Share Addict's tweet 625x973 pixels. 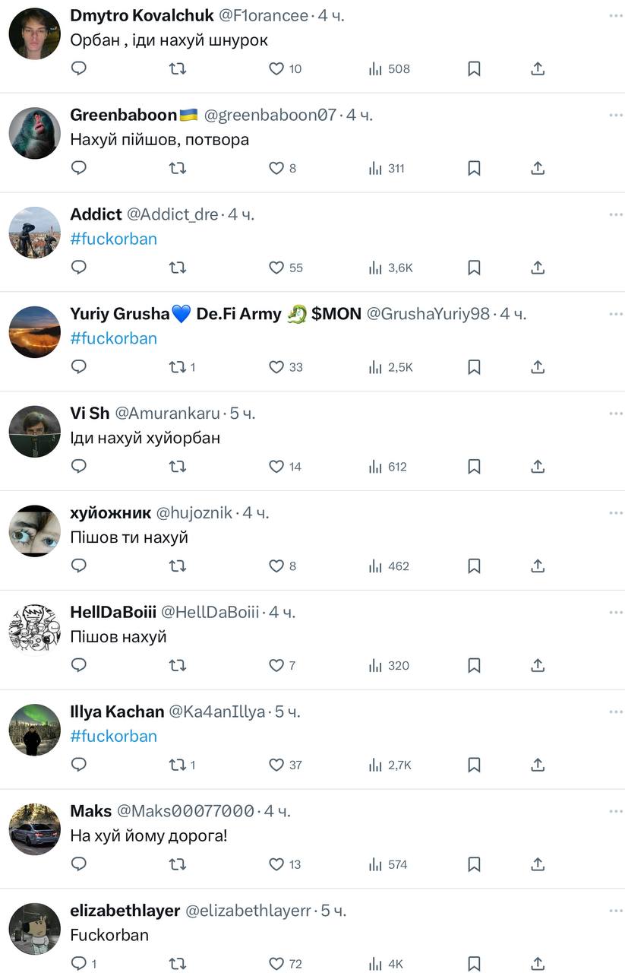click(538, 268)
